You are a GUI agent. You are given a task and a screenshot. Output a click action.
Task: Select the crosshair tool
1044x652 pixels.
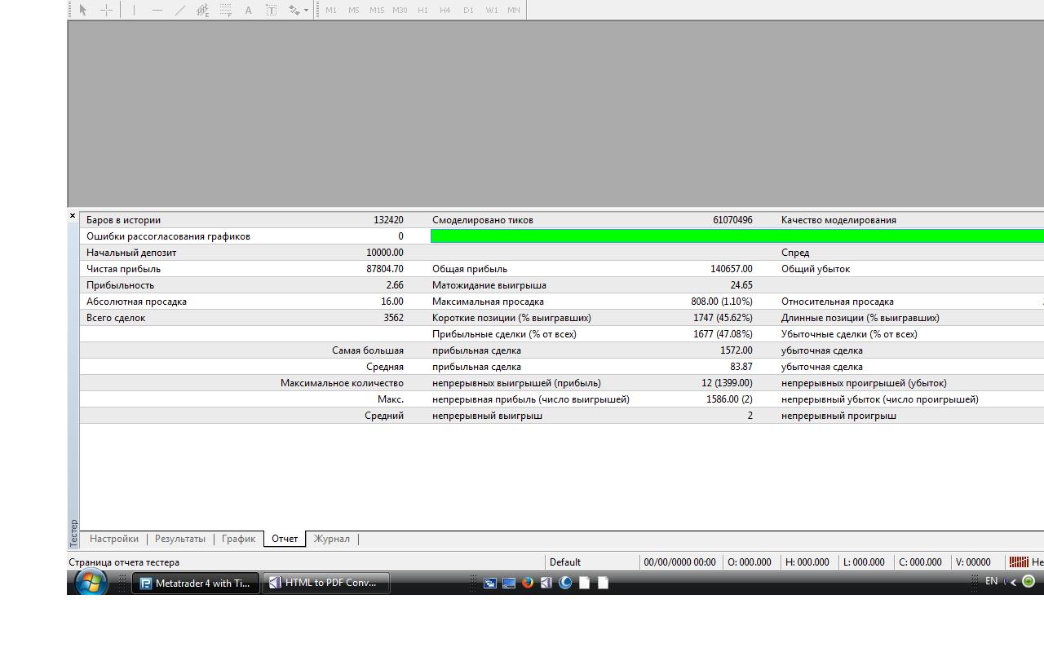[x=106, y=10]
